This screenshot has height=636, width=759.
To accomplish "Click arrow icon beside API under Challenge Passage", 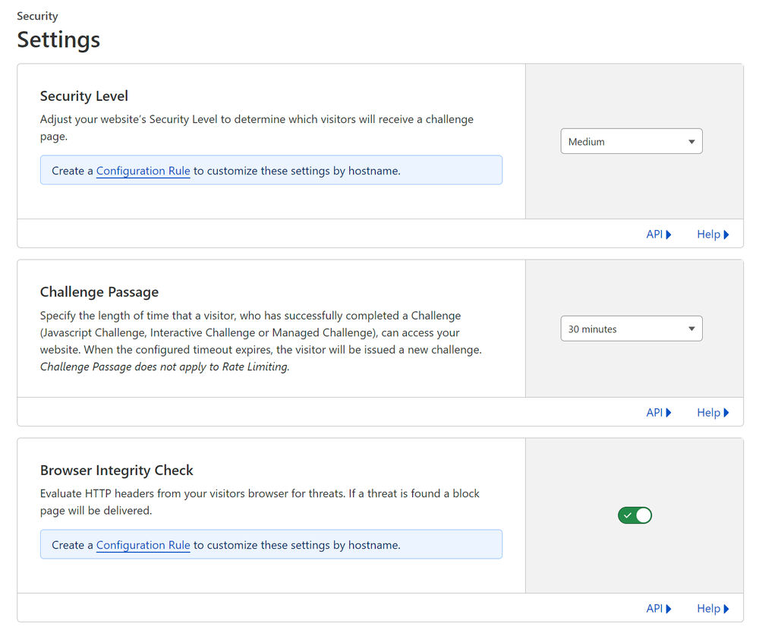I will pyautogui.click(x=669, y=413).
